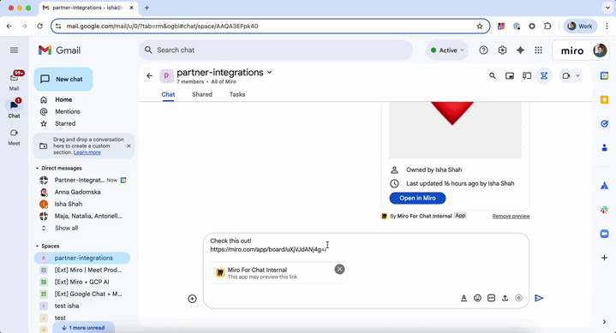Expand the partner-integrations space name menu
Image resolution: width=616 pixels, height=333 pixels.
270,72
